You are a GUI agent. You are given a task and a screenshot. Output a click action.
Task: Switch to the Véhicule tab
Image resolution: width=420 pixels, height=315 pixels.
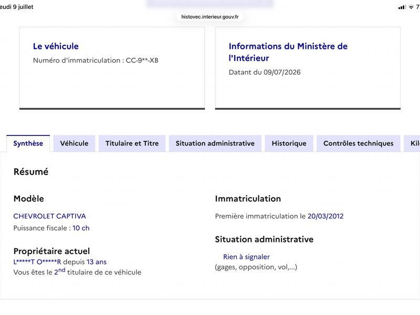(x=74, y=143)
